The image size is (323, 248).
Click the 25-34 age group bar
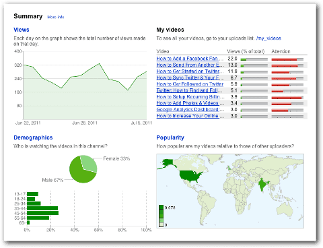(x=34, y=204)
